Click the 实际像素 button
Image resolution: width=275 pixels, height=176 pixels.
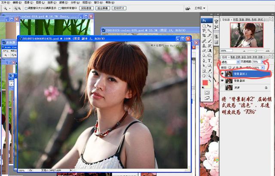[86, 8]
